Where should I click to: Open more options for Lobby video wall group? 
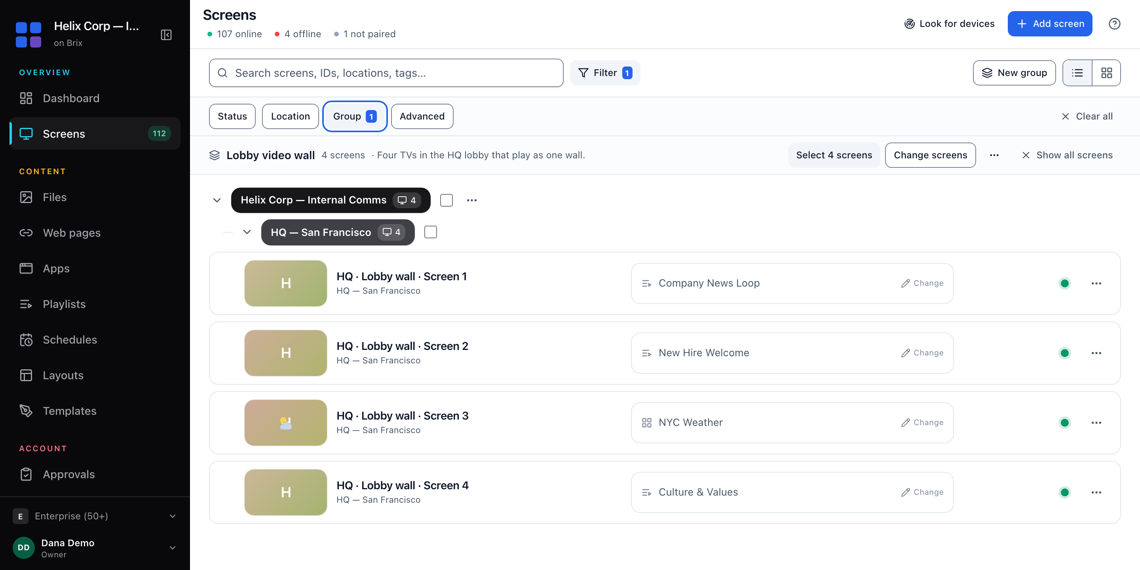[994, 155]
